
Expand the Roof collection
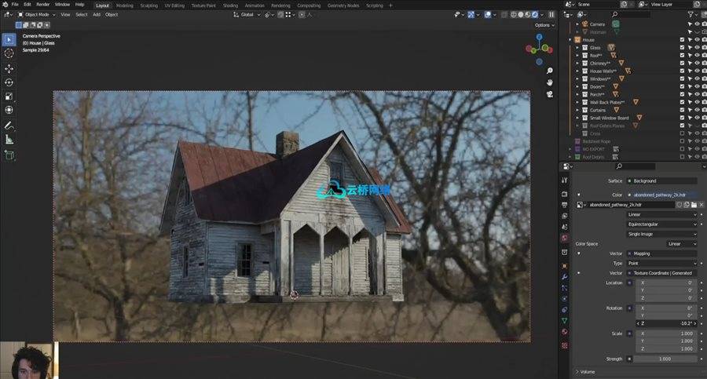click(x=577, y=56)
